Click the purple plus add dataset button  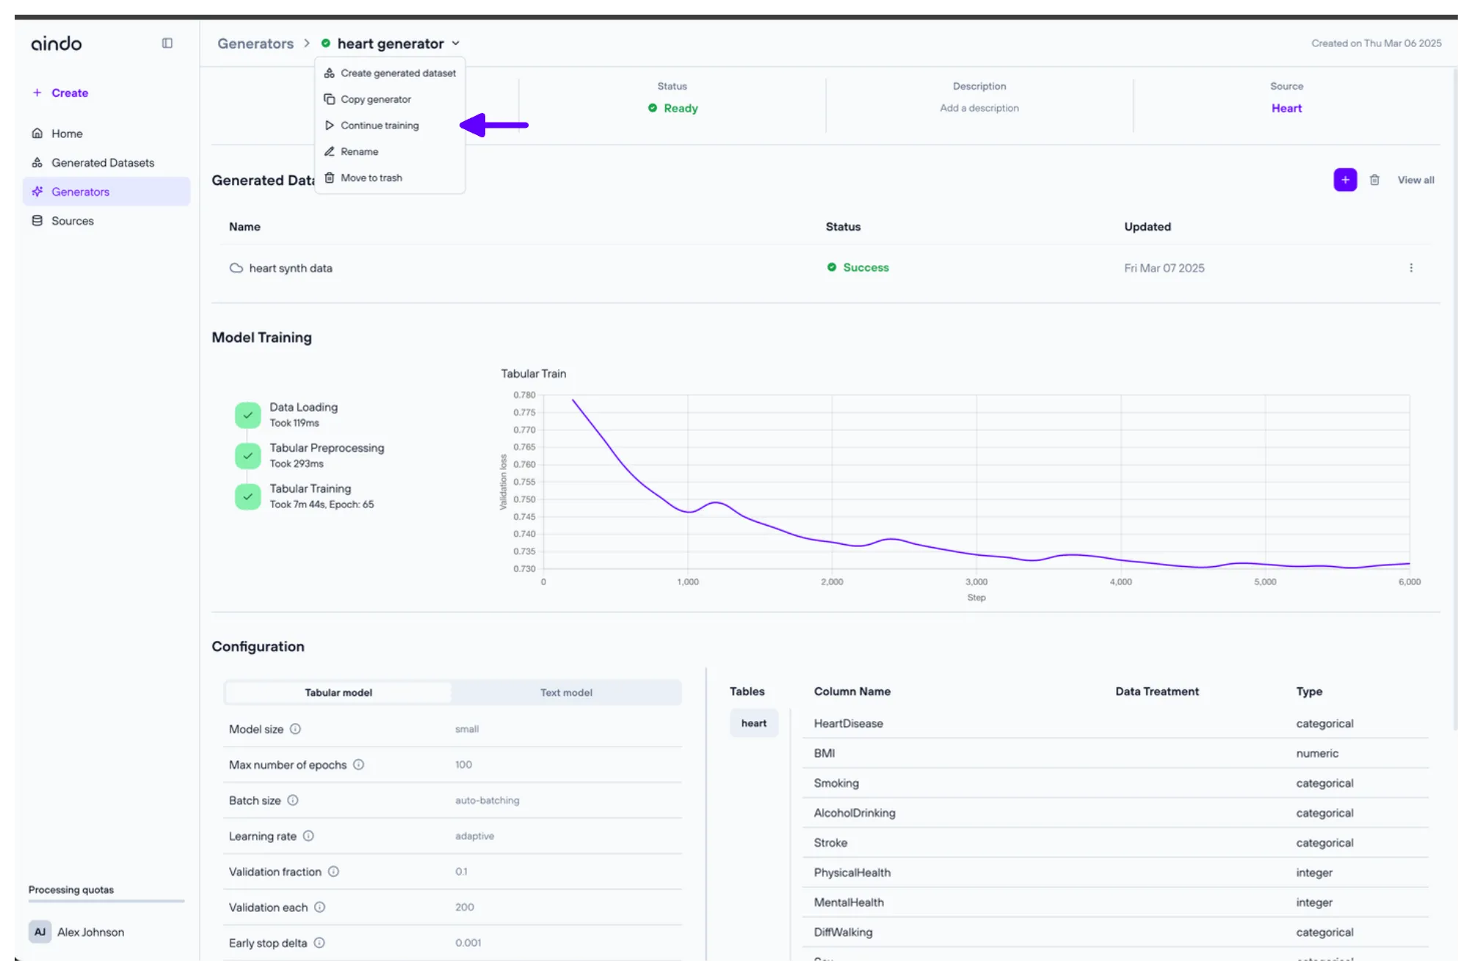coord(1345,180)
